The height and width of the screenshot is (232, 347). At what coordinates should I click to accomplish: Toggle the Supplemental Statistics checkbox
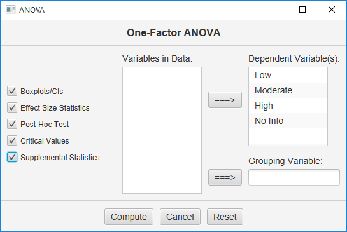[12, 157]
